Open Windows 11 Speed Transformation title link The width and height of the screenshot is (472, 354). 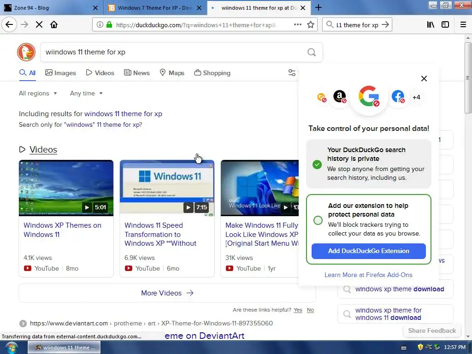click(160, 234)
